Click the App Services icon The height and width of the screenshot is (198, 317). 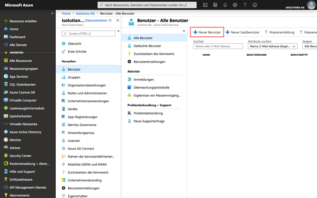[x=6, y=76]
